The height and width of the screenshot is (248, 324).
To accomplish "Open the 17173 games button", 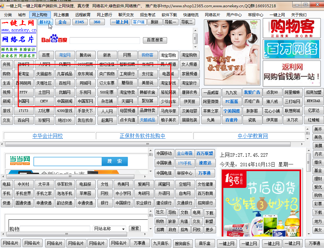I will click(x=24, y=111).
